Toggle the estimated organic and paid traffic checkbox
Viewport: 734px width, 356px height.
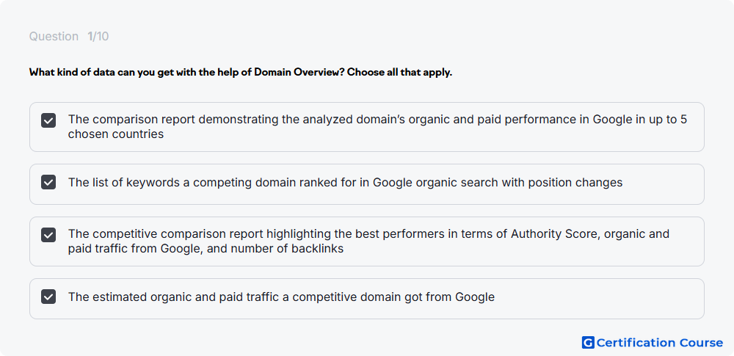coord(48,297)
